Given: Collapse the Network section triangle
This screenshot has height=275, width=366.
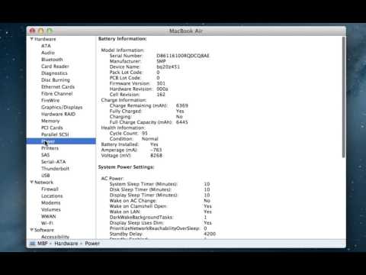Looking at the screenshot, I should click(x=32, y=182).
